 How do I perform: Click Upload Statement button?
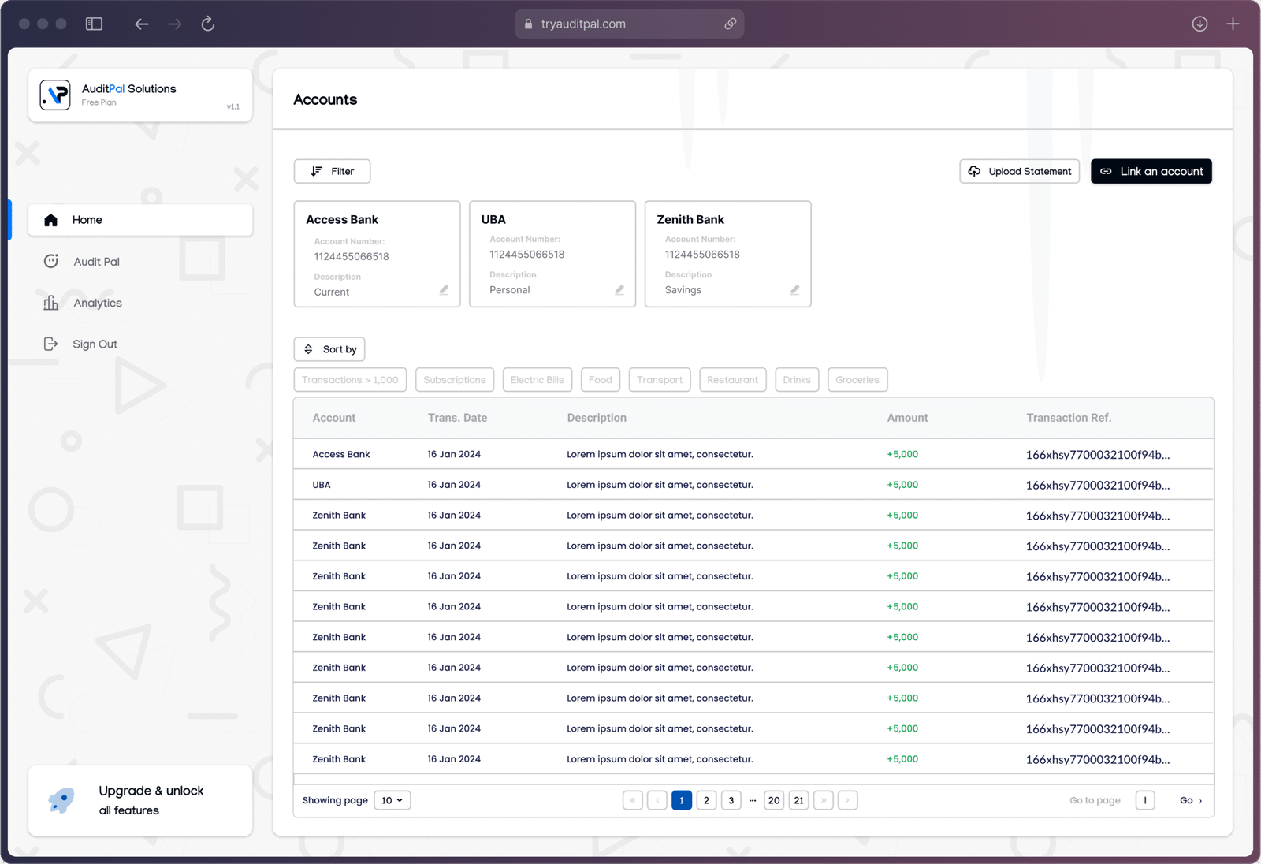[x=1019, y=171]
